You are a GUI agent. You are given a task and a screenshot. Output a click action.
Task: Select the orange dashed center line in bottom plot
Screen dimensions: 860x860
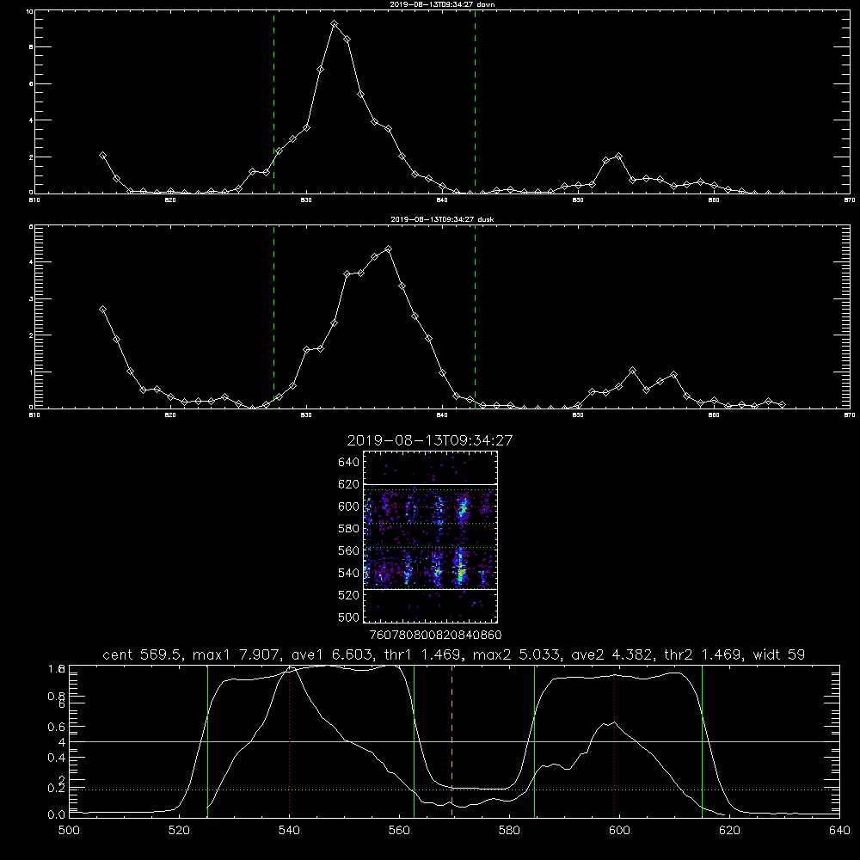click(x=452, y=741)
